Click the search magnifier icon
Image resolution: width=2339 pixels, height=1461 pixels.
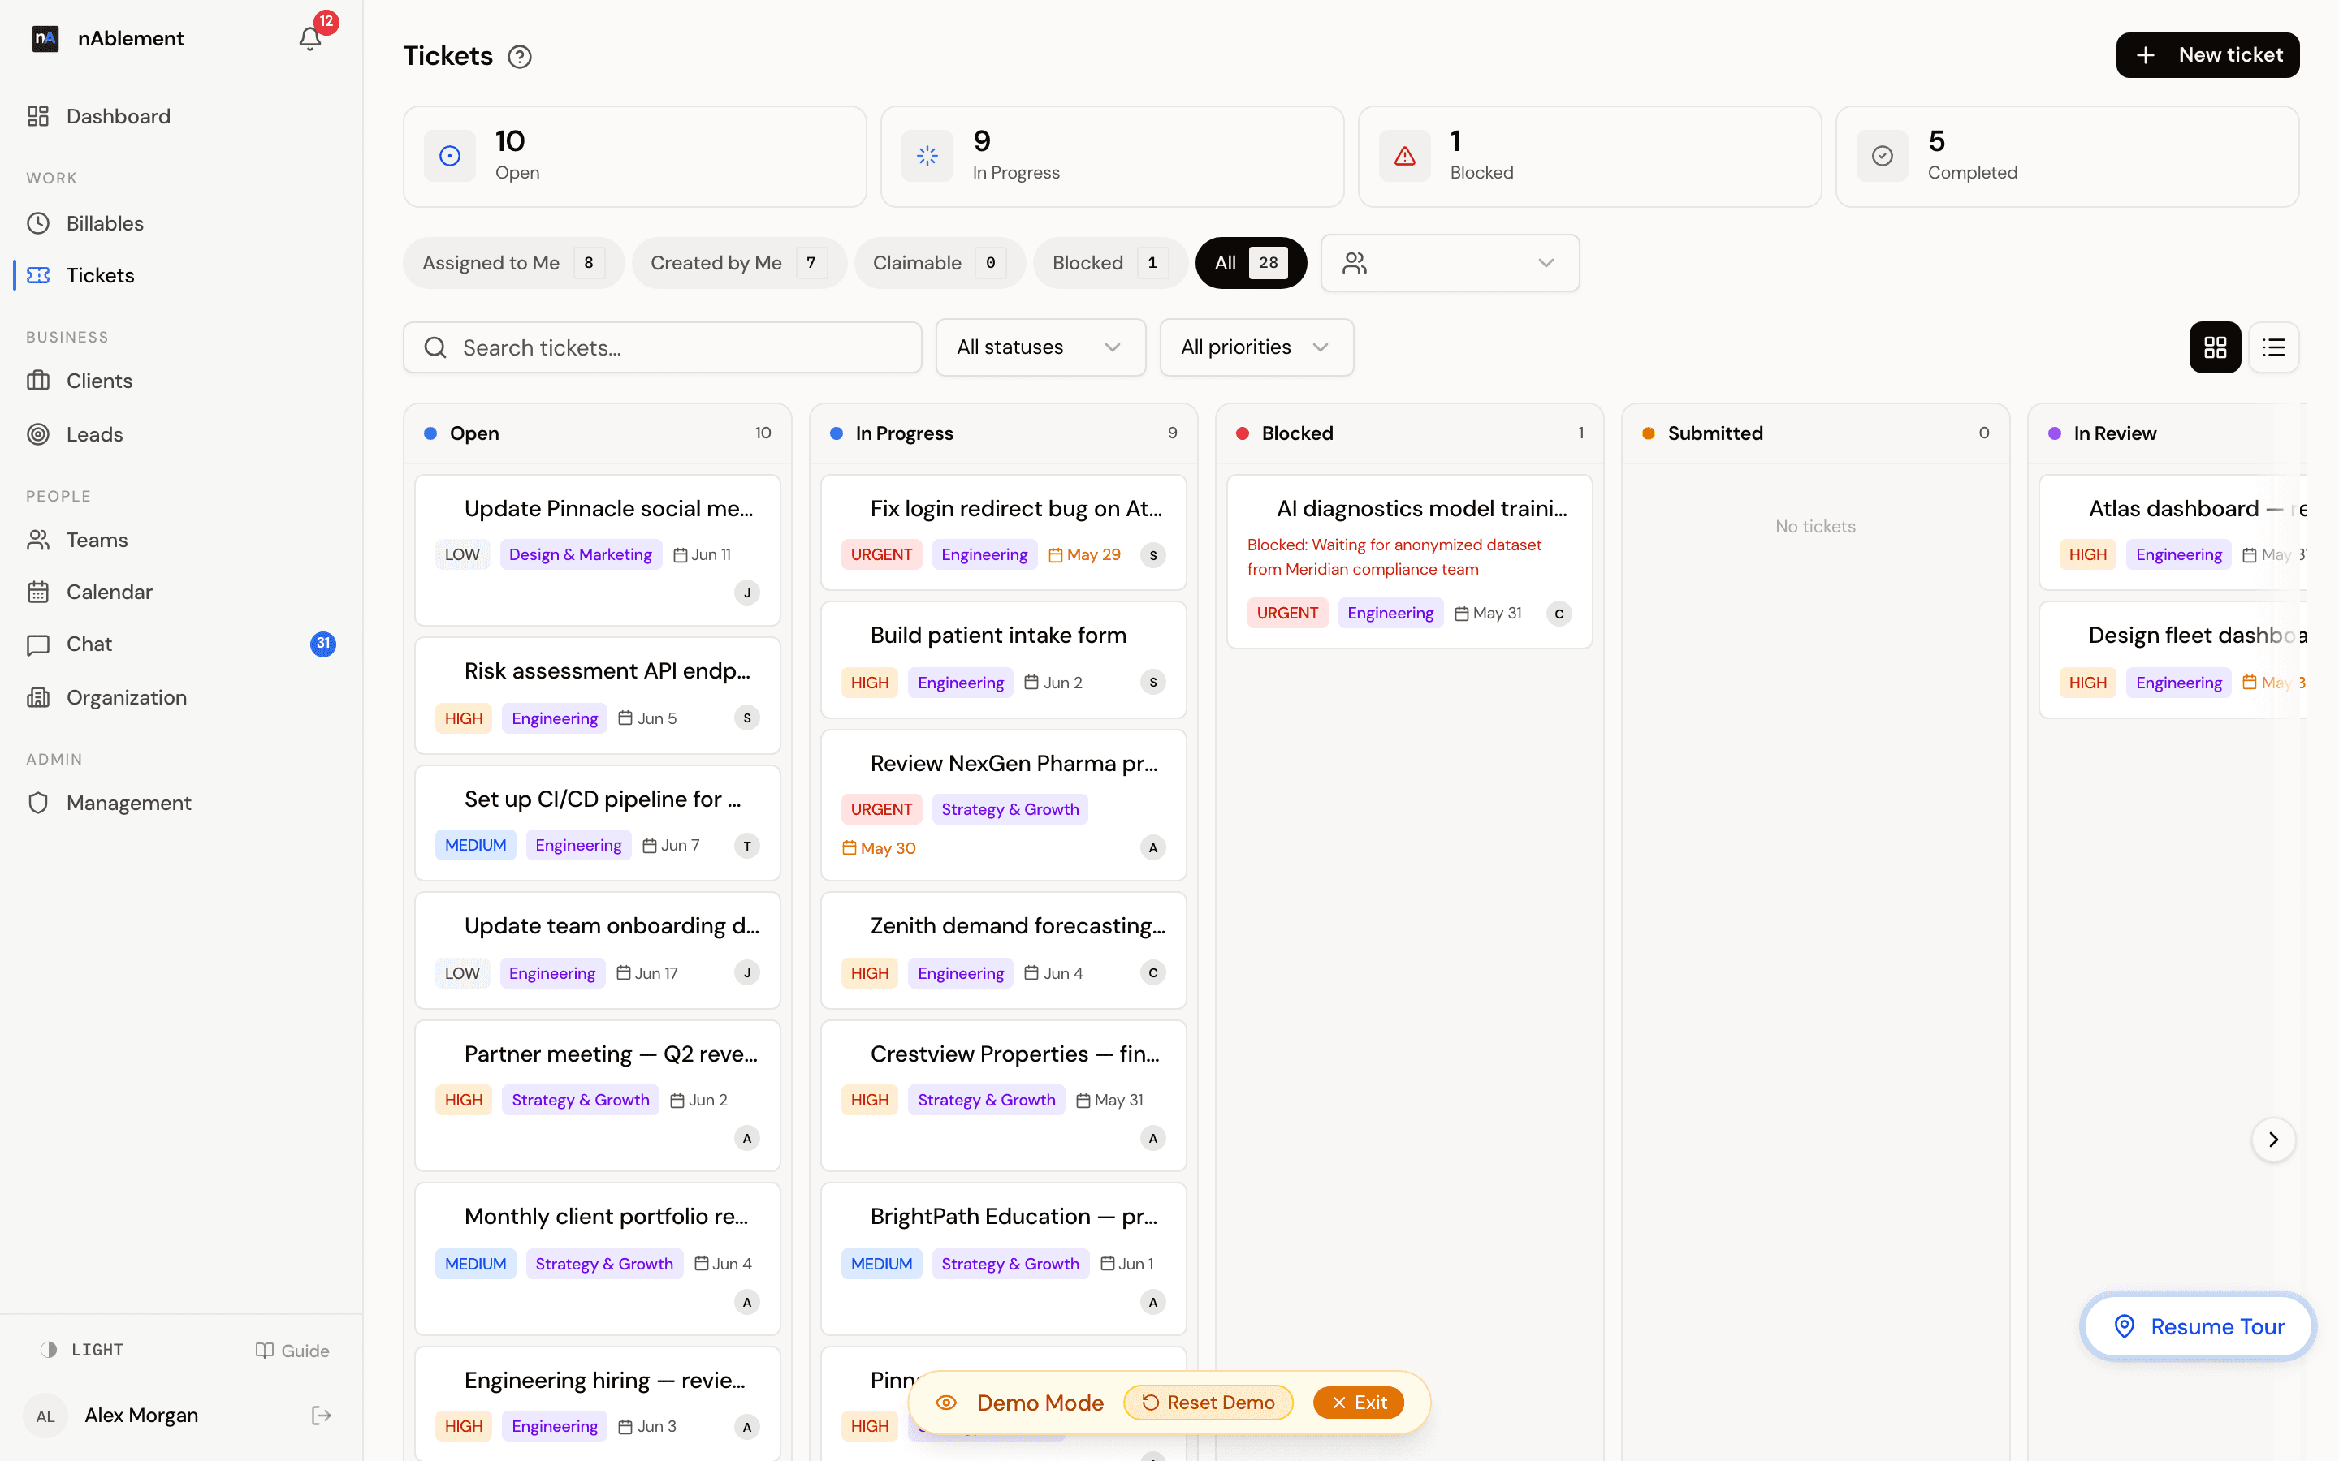[x=436, y=348]
